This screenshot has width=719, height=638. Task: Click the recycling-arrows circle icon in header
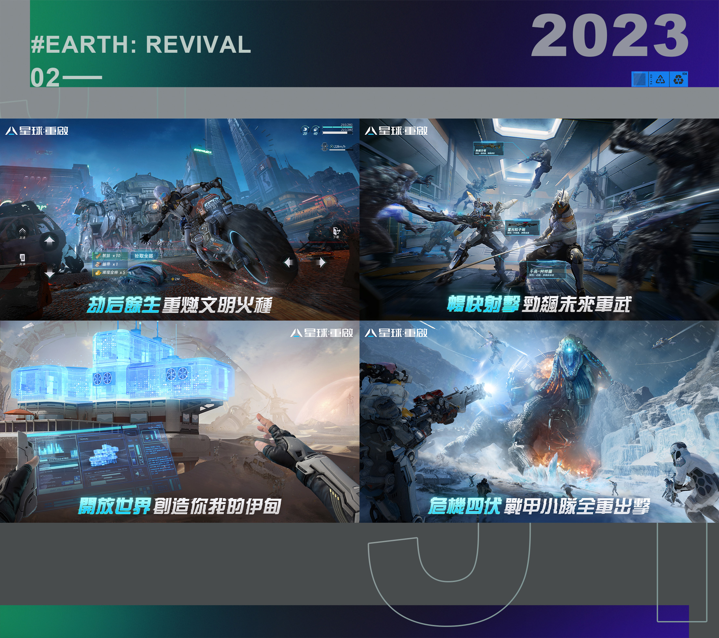tap(679, 79)
